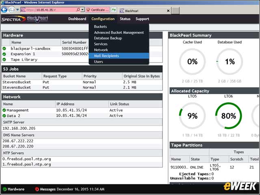Click the LTO5 9% capacity gauge

[x=192, y=116]
